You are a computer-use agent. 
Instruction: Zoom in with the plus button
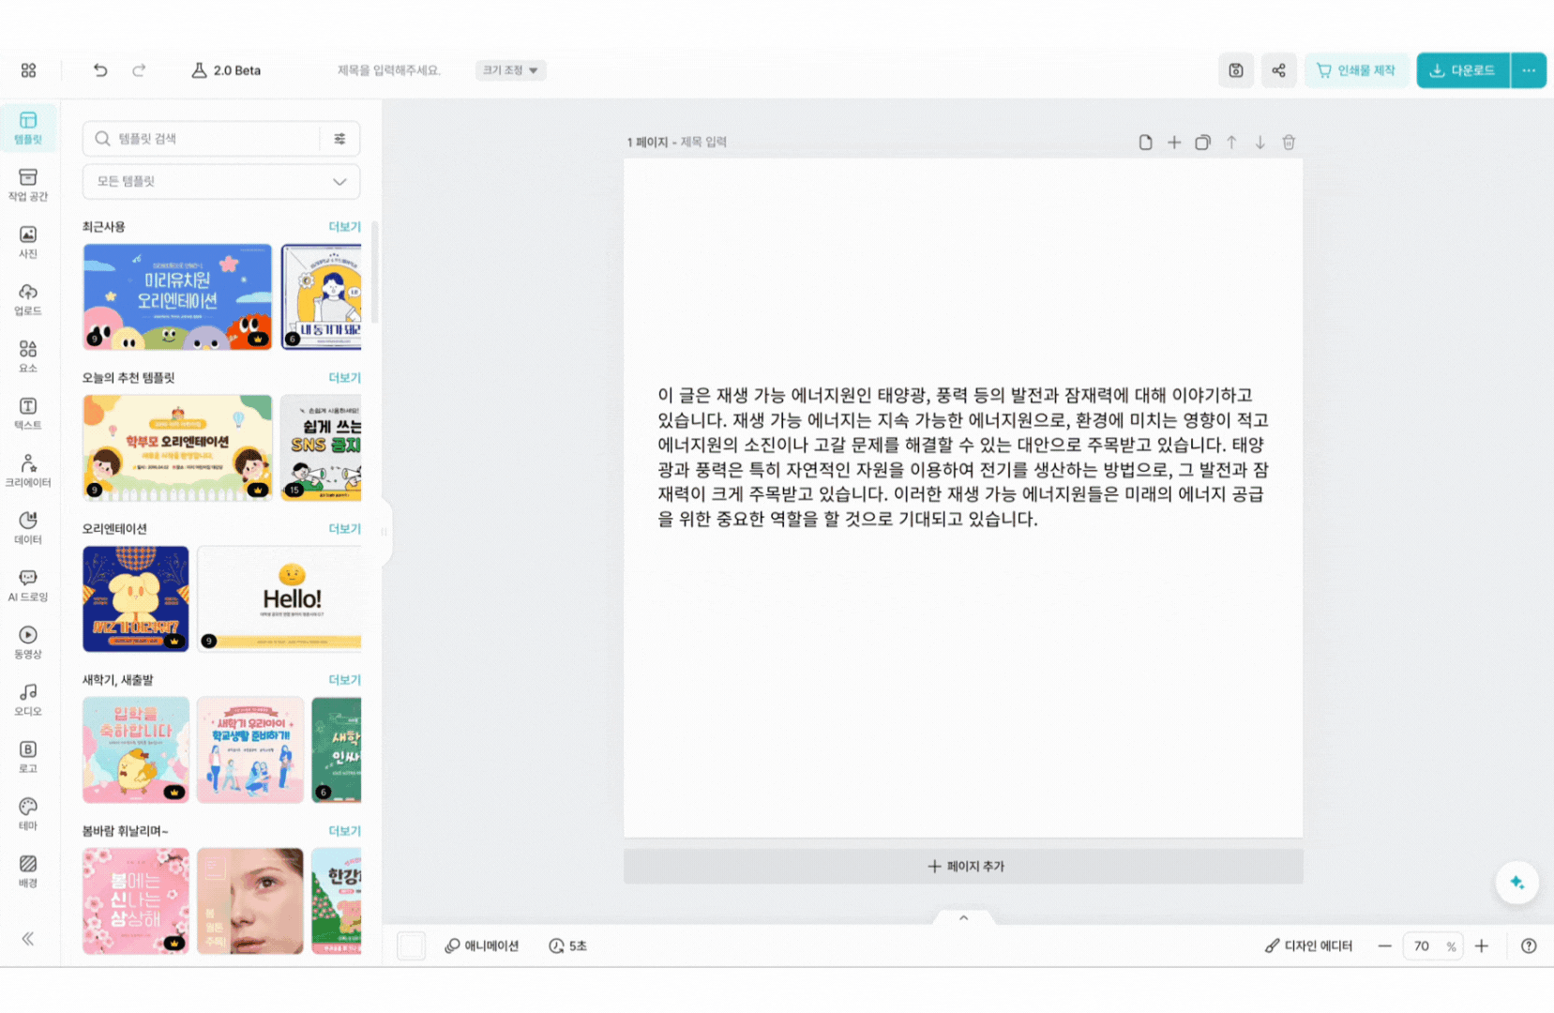1482,946
